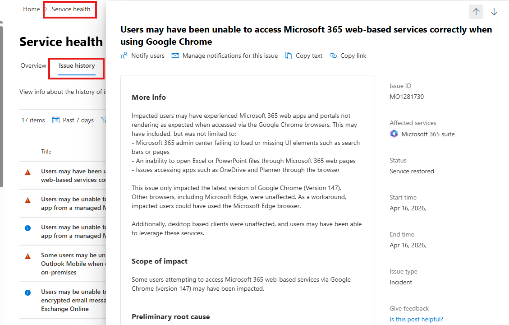Open first issue 'Users may have been' web-based services
Screen dimensions: 509x325
pyautogui.click(x=73, y=176)
